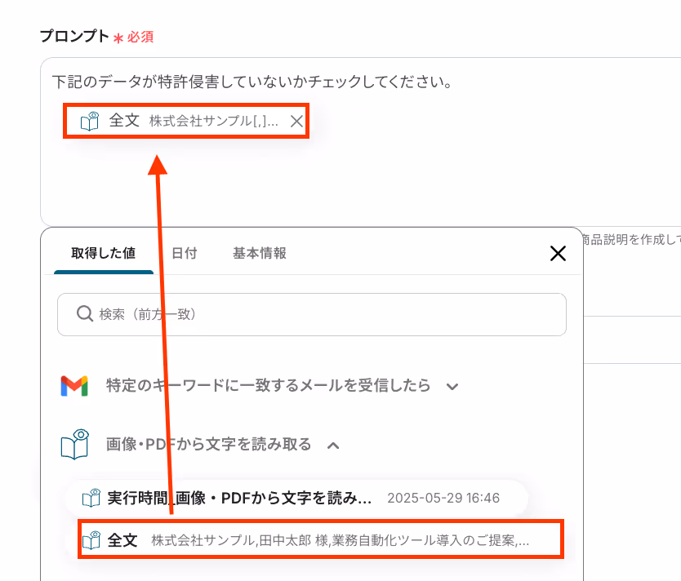Click the 特定のキーワードに一致するメールを受信したら heading
The image size is (681, 581).
pyautogui.click(x=269, y=385)
